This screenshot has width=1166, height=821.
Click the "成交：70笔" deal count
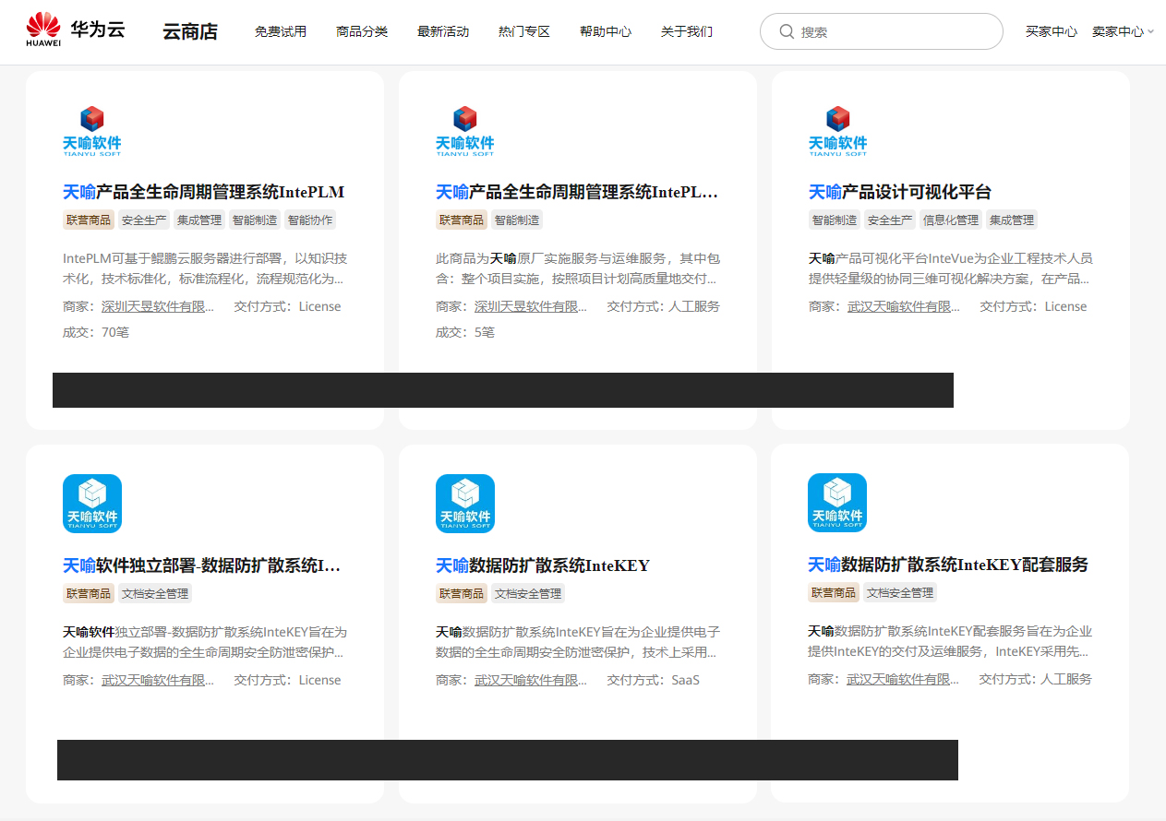(x=96, y=332)
